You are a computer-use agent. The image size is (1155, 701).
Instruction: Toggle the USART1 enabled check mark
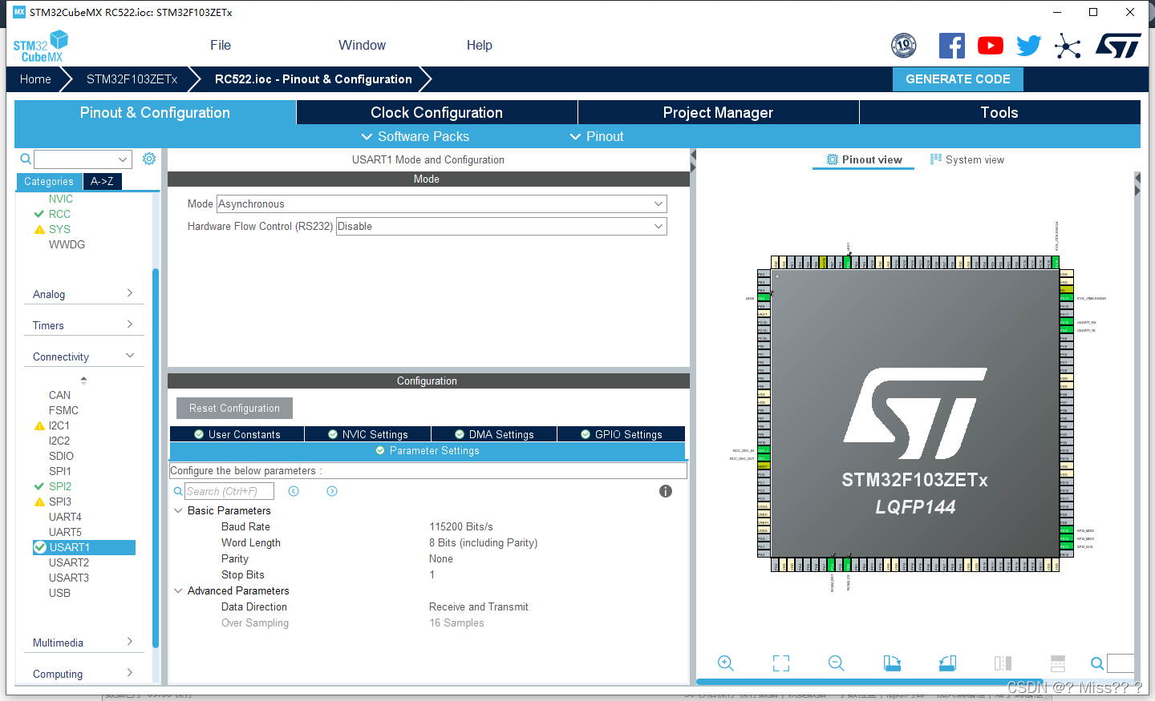click(x=40, y=547)
